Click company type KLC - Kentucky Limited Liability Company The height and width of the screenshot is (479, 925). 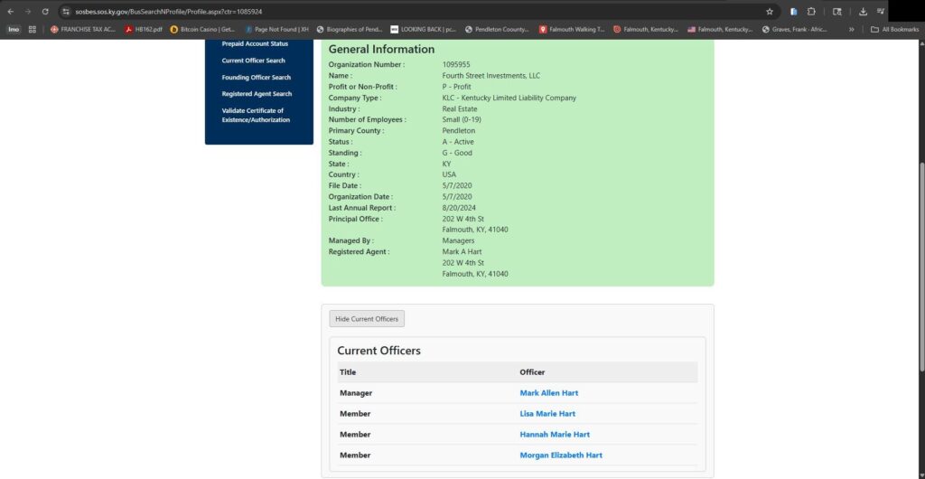tap(509, 98)
